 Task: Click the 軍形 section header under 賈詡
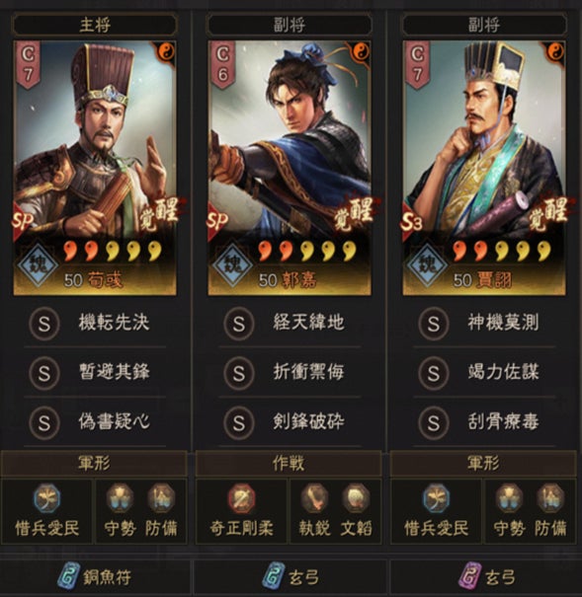[x=483, y=464]
